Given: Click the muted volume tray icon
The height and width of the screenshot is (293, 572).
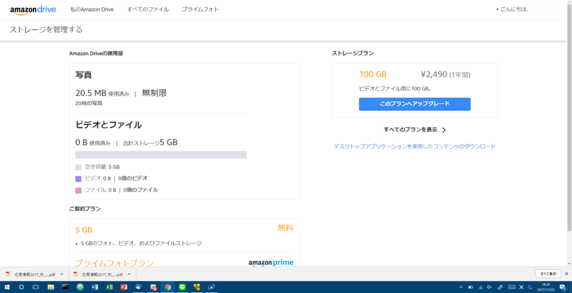Looking at the screenshot, I should point(489,287).
